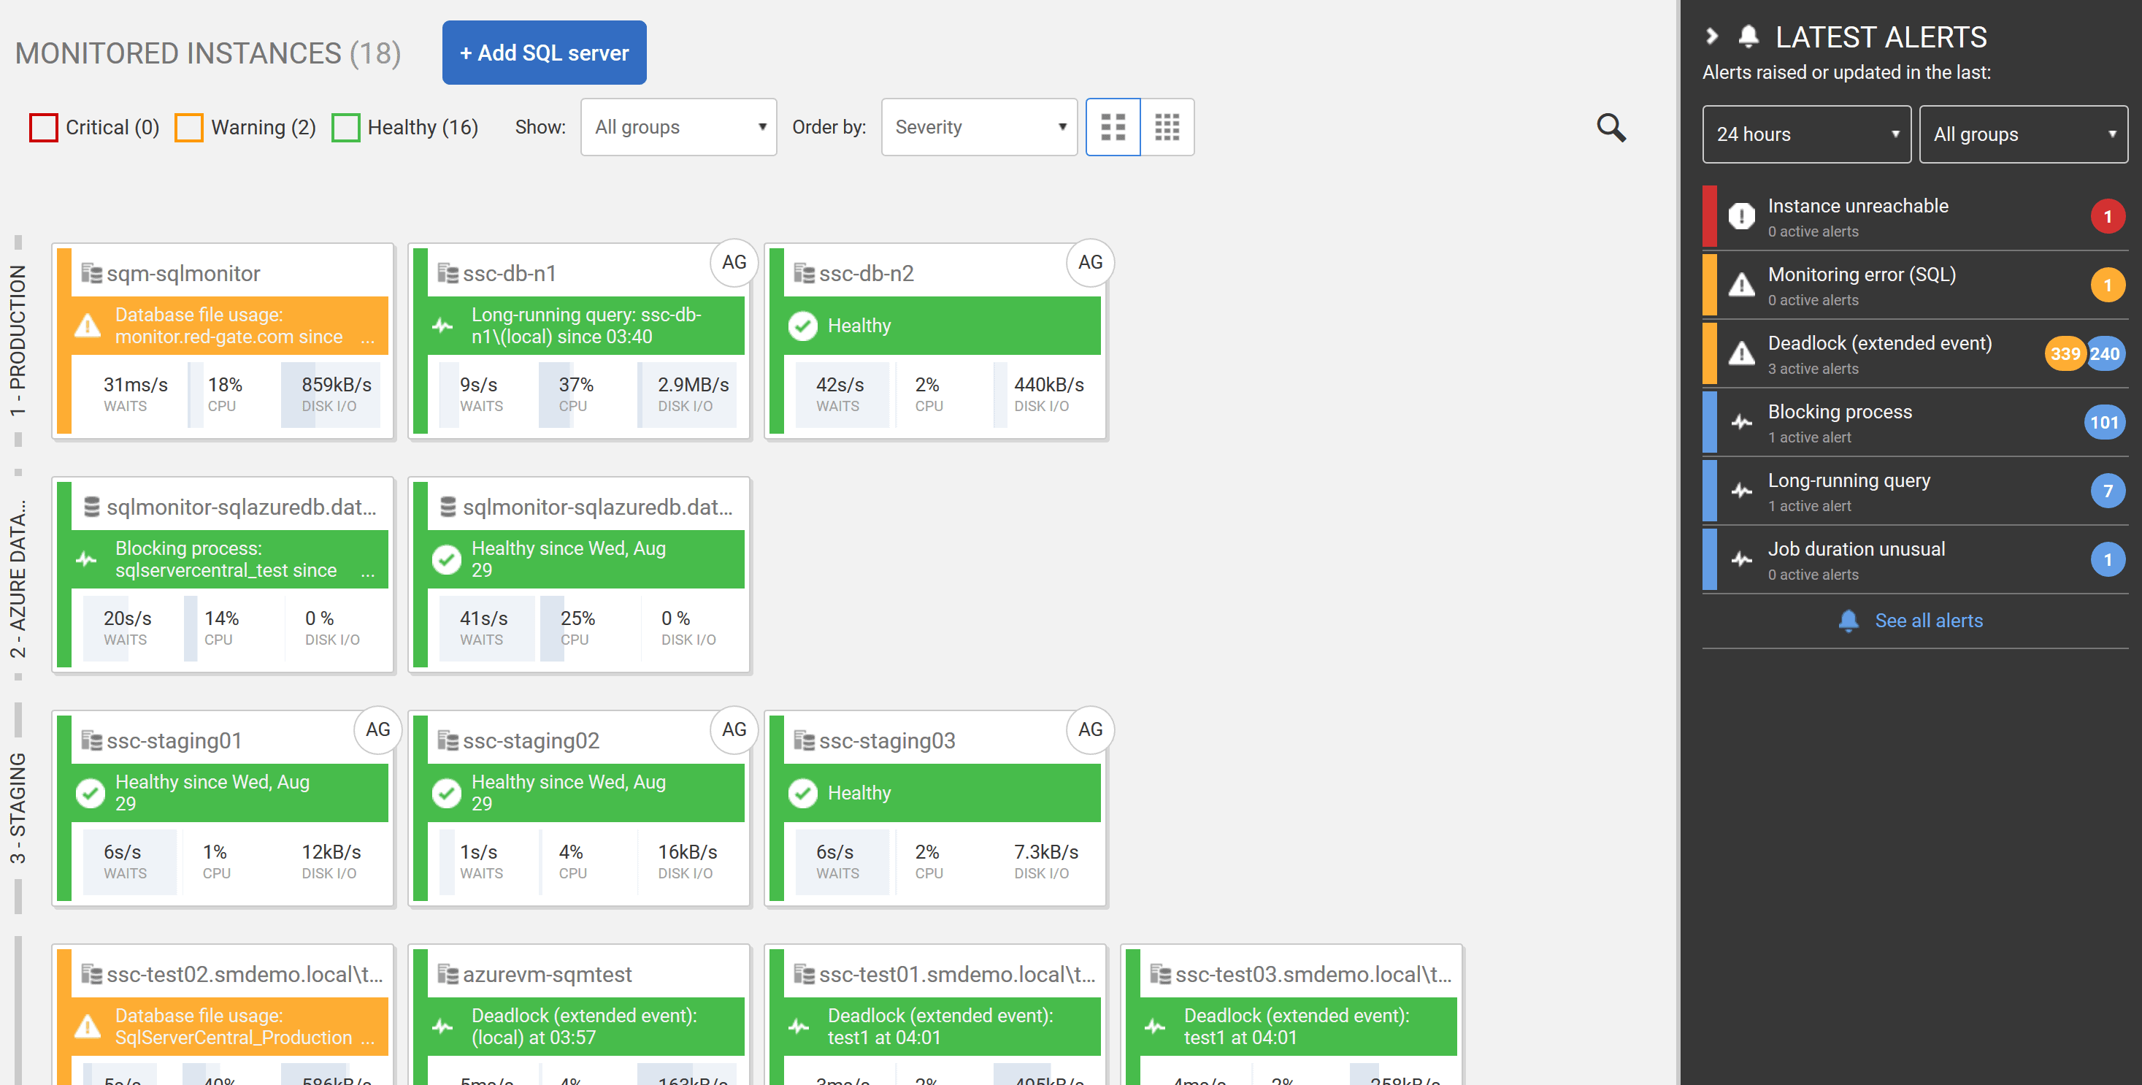Image resolution: width=2142 pixels, height=1085 pixels.
Task: Toggle Warning (2) filter checkbox
Action: [189, 127]
